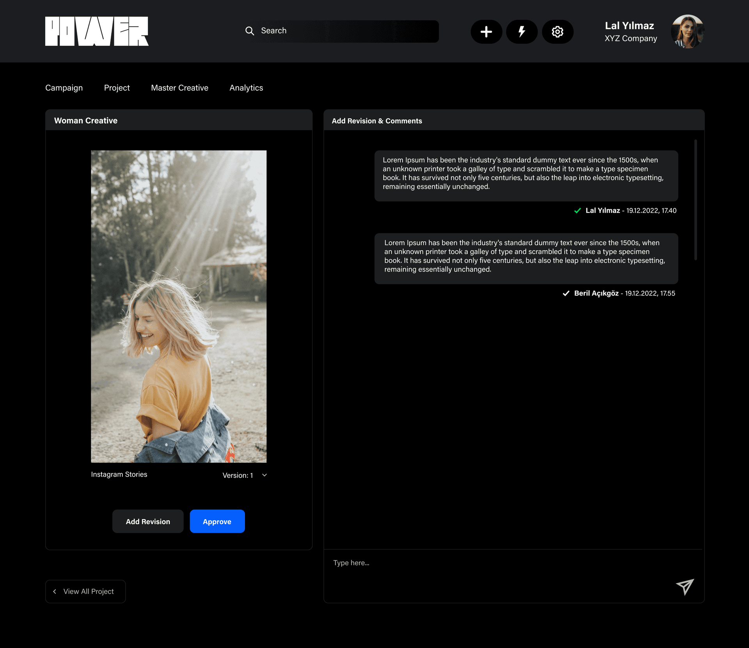This screenshot has width=749, height=648.
Task: Open Lal Yılmaz XYZ Company account menu
Action: tap(630, 32)
